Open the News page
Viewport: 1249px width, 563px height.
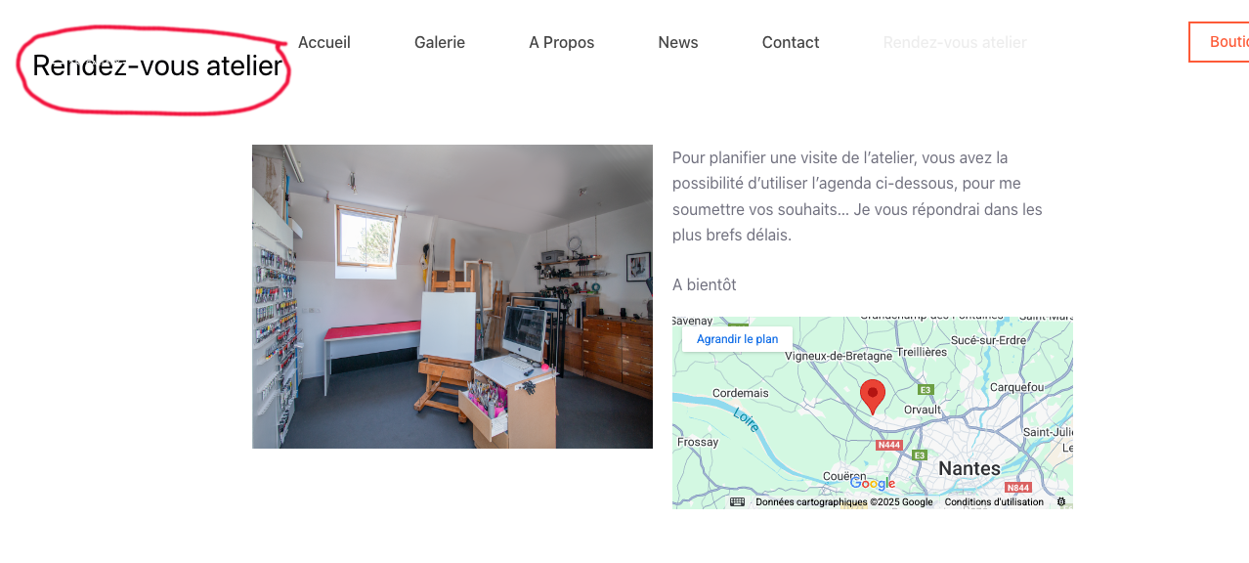(x=678, y=43)
